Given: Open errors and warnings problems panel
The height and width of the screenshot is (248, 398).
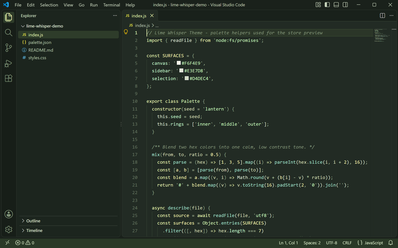Looking at the screenshot, I should (x=25, y=243).
